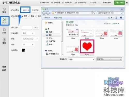Open the 组织 organize menu

point(47,18)
